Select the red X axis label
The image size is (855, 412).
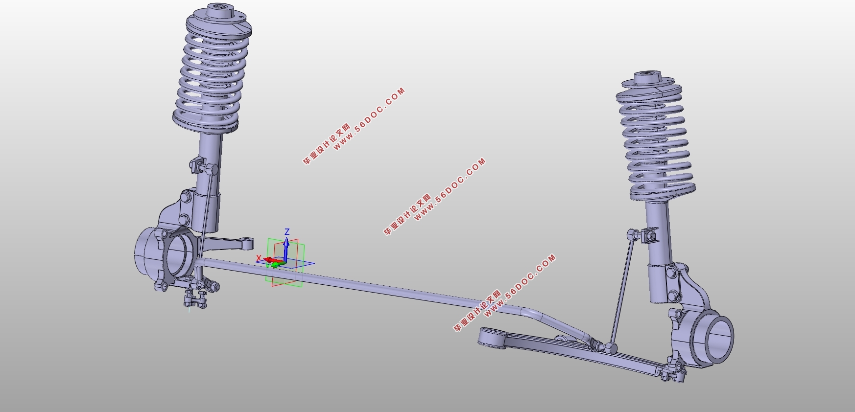point(259,258)
